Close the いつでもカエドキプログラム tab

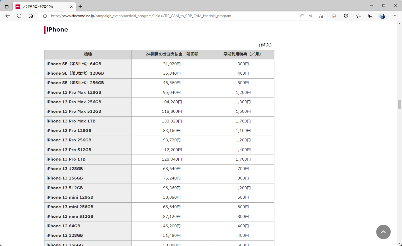coord(72,7)
